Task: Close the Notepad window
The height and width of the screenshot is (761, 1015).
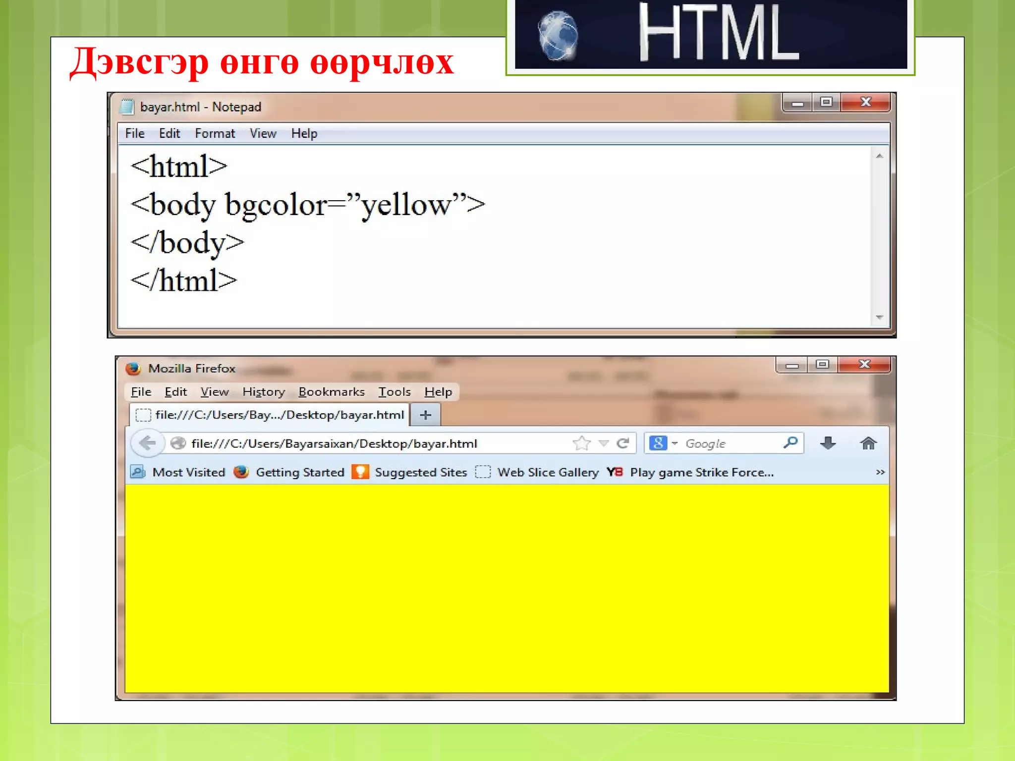Action: coord(865,103)
